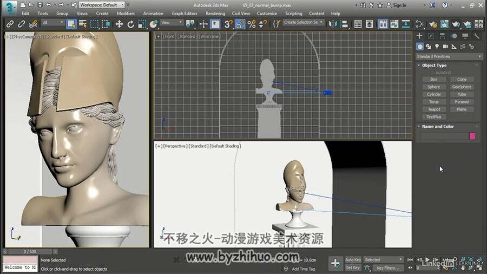The width and height of the screenshot is (487, 274).
Task: Click Use Pivot Point Center icon
Action: pos(190,24)
